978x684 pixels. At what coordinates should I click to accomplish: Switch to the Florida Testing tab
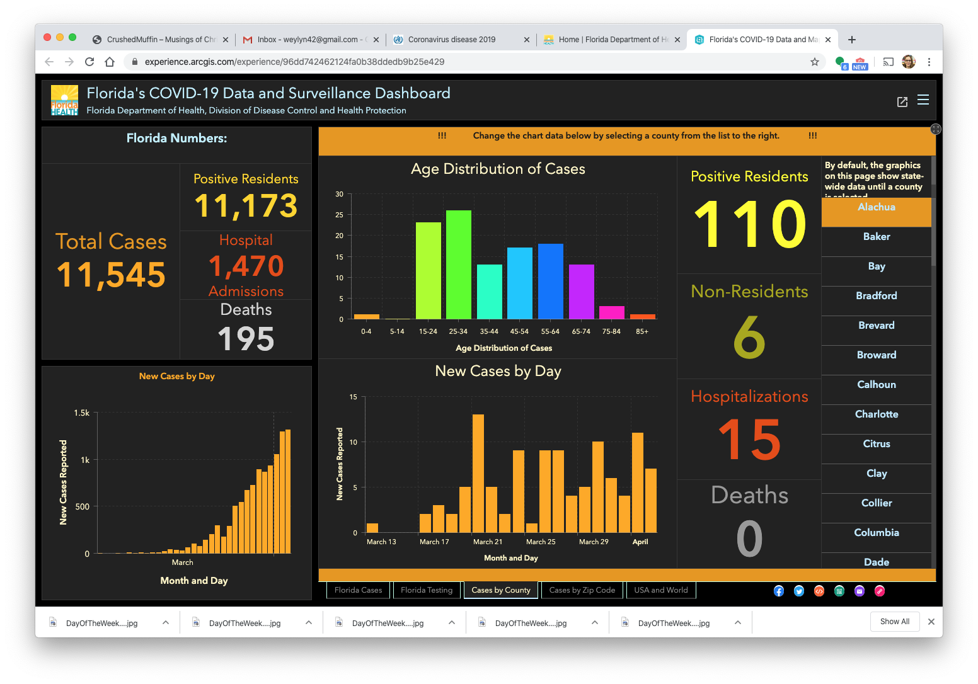tap(427, 590)
